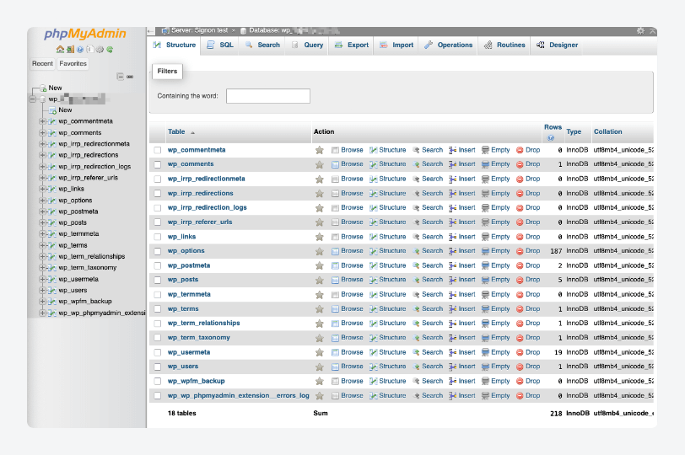This screenshot has width=685, height=455.
Task: Click the wp_comments table icon in sidebar
Action: pos(52,132)
